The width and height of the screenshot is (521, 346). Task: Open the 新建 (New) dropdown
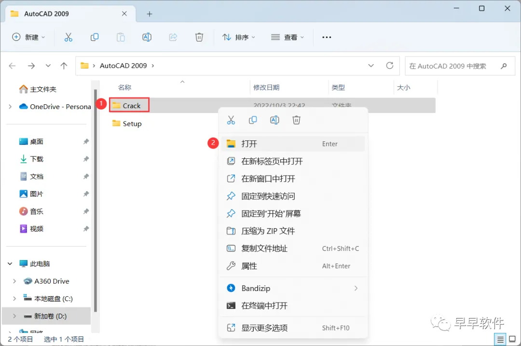[x=28, y=37]
